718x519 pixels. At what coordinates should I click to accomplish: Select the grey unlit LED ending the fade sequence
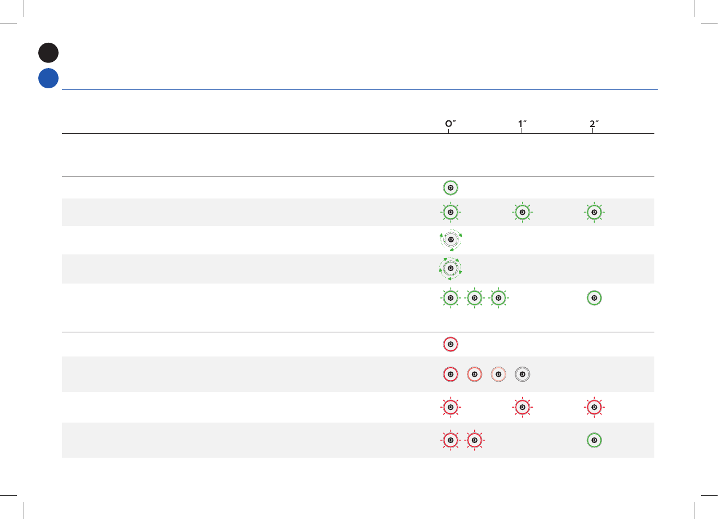[x=522, y=373]
